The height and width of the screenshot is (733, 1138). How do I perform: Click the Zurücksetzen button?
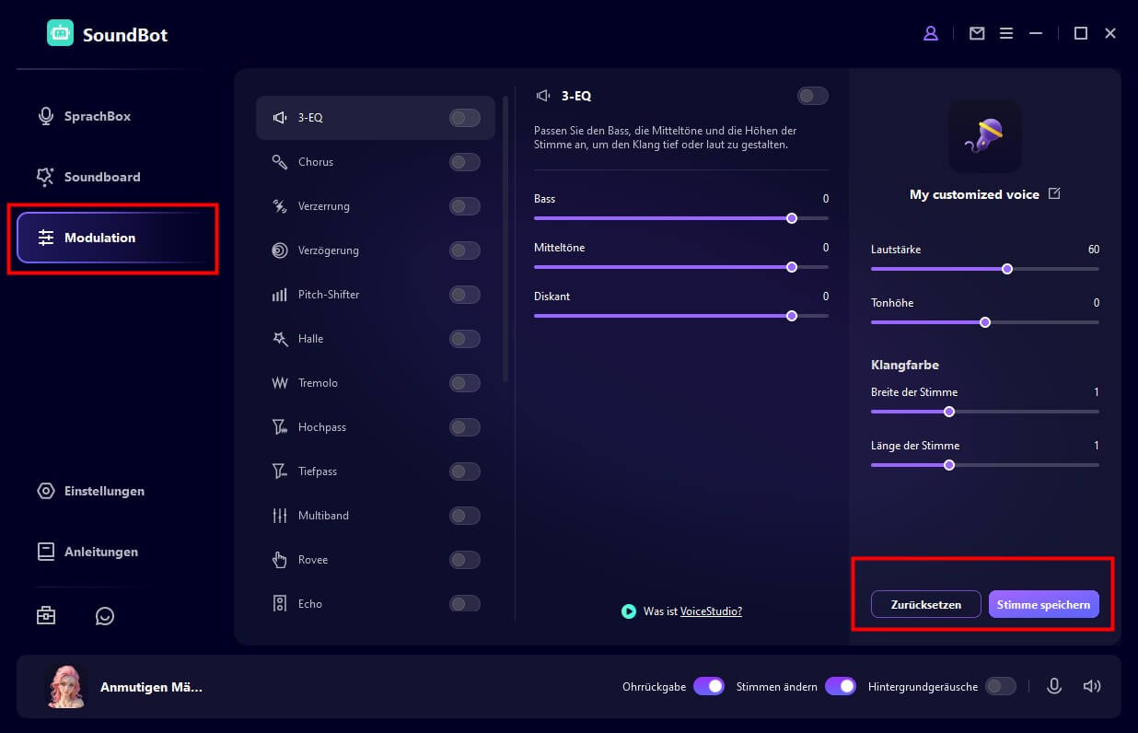(x=925, y=604)
